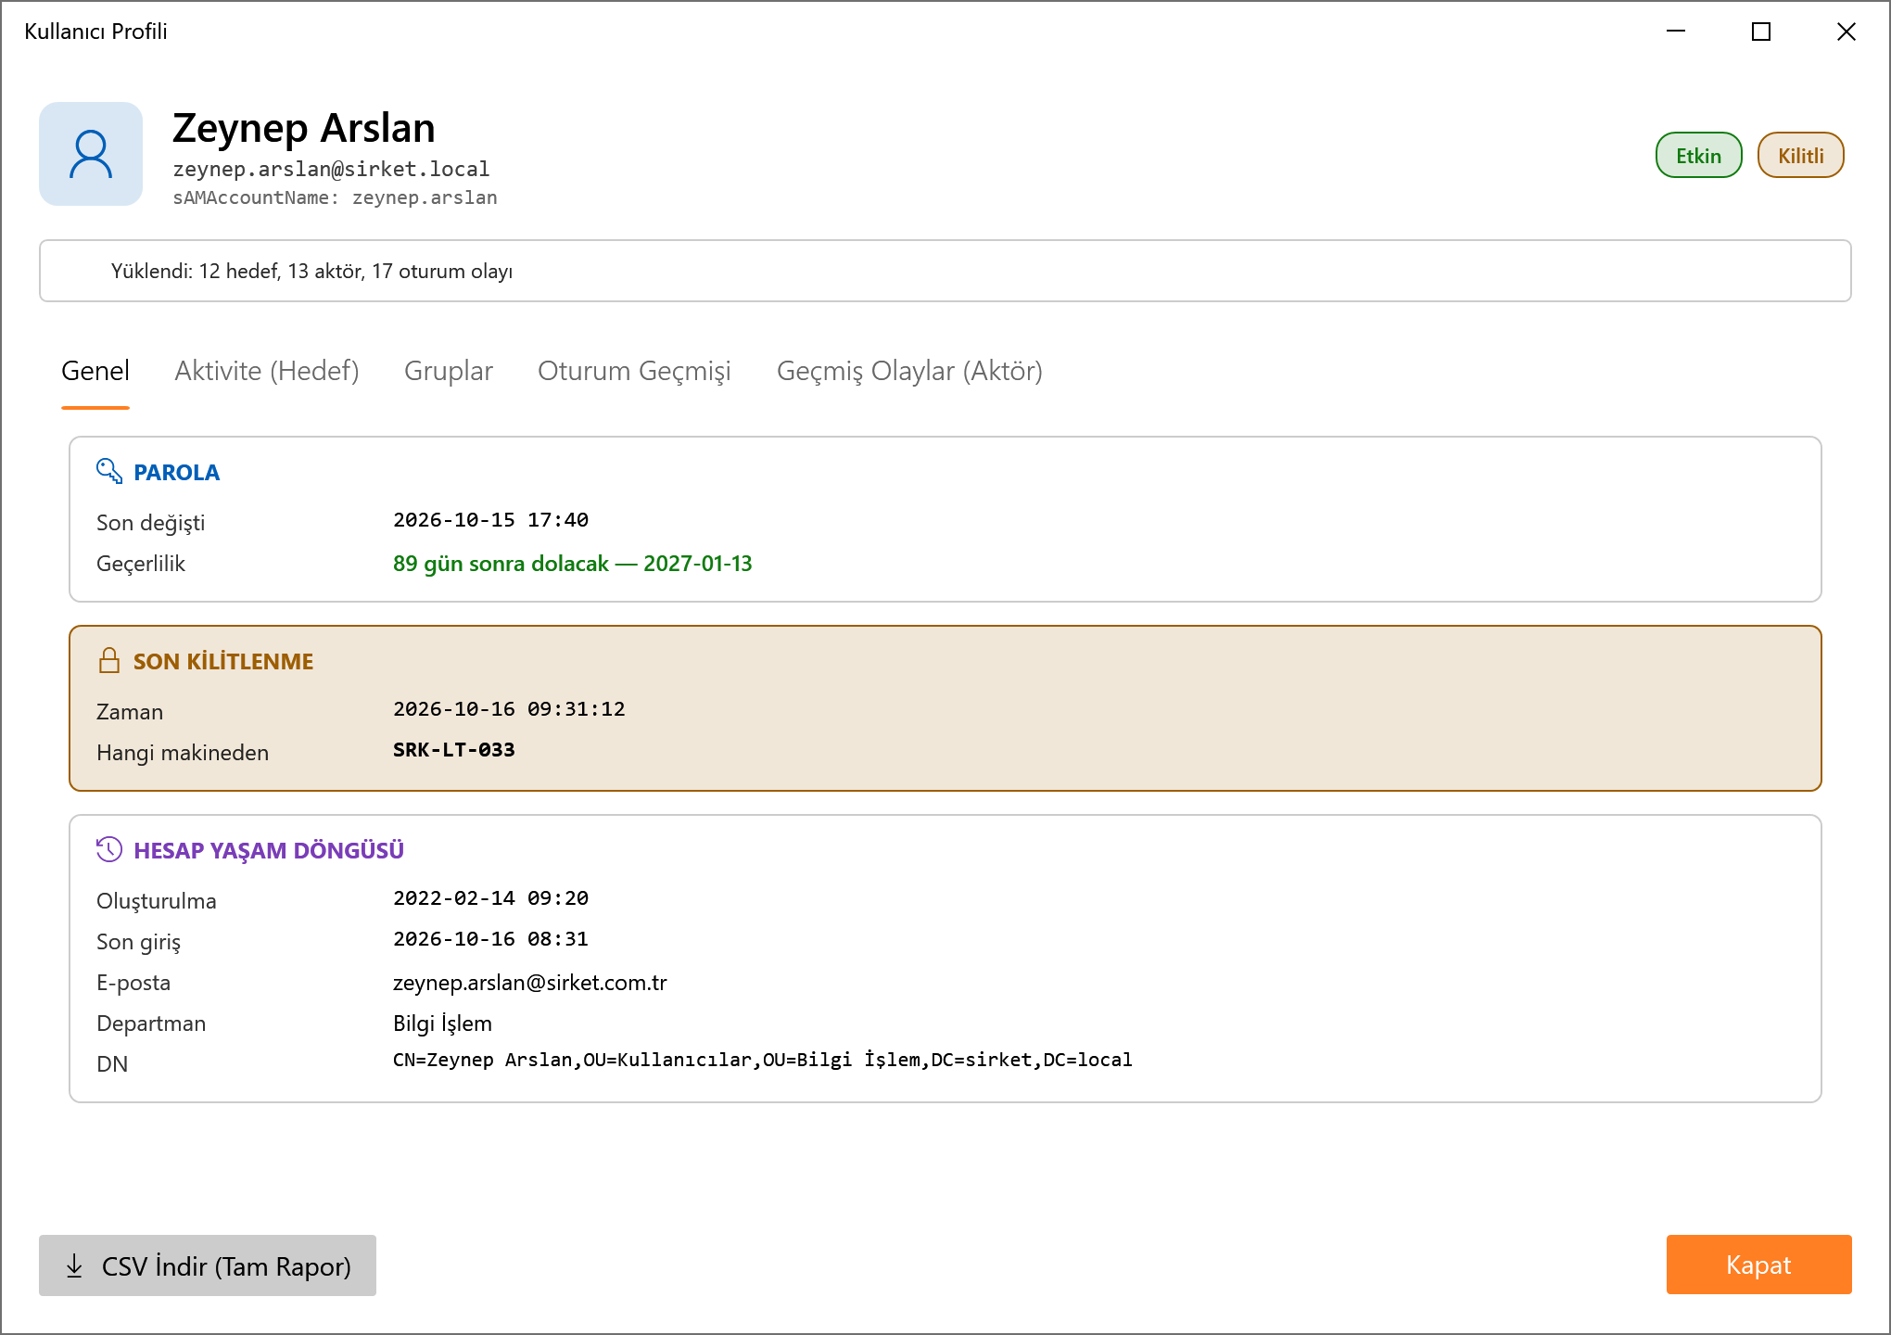The width and height of the screenshot is (1891, 1335).
Task: Click the CSV İndir (Tam Rapor) button
Action: (x=208, y=1265)
